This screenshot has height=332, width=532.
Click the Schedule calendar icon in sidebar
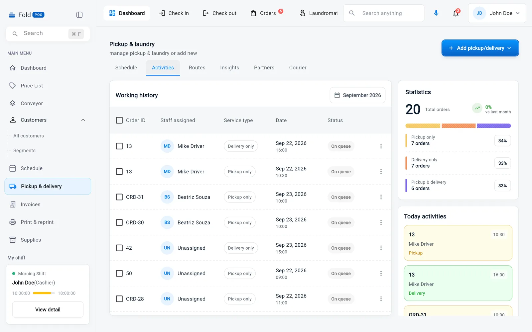13,168
